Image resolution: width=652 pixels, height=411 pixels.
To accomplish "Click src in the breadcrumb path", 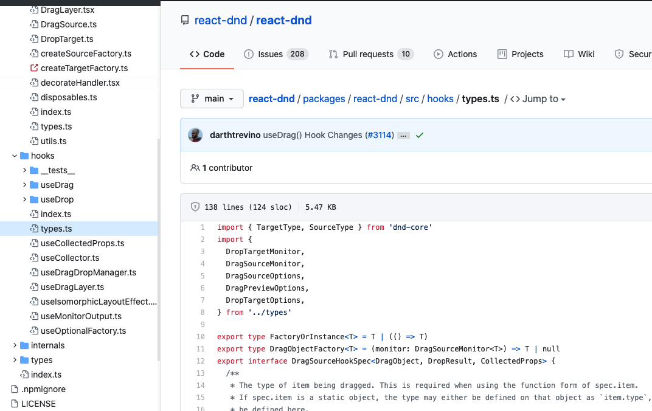I will (412, 99).
